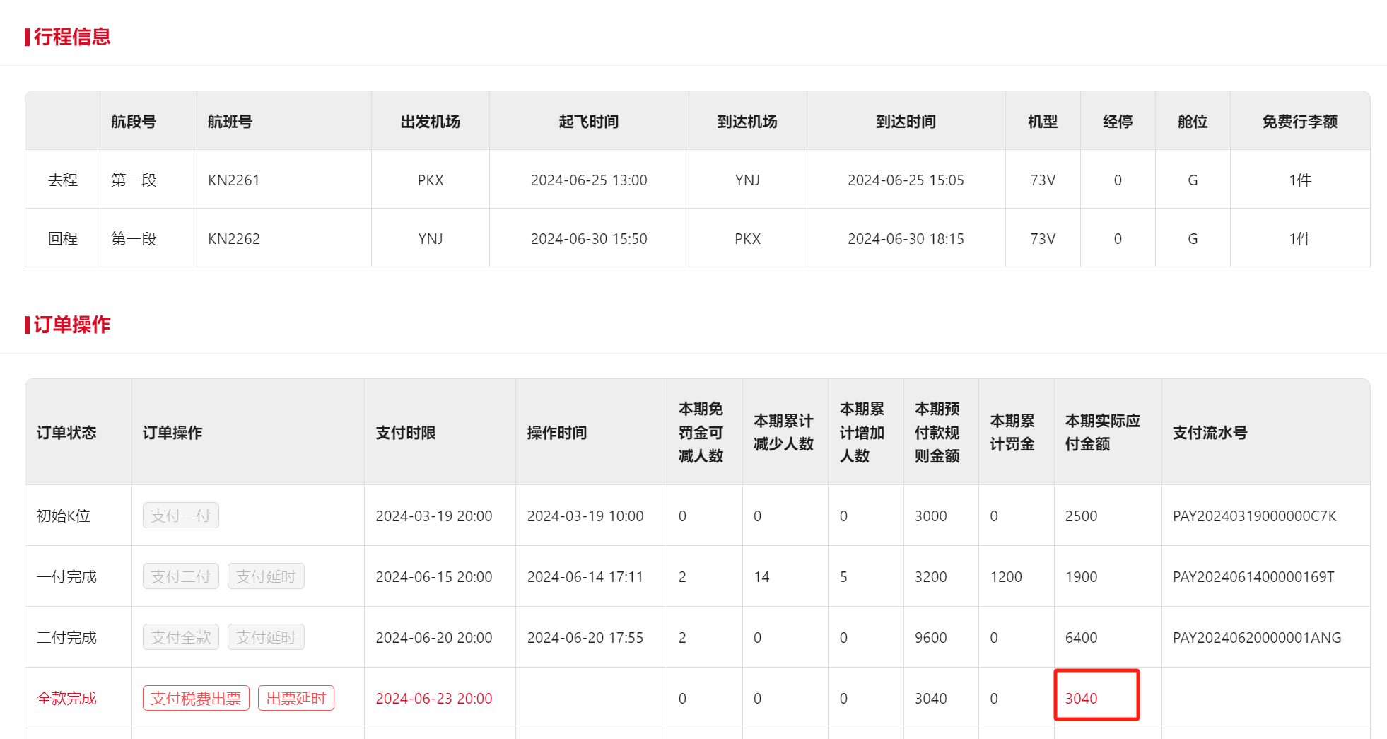Click the 免费行李额 column header
The image size is (1387, 739).
point(1299,122)
